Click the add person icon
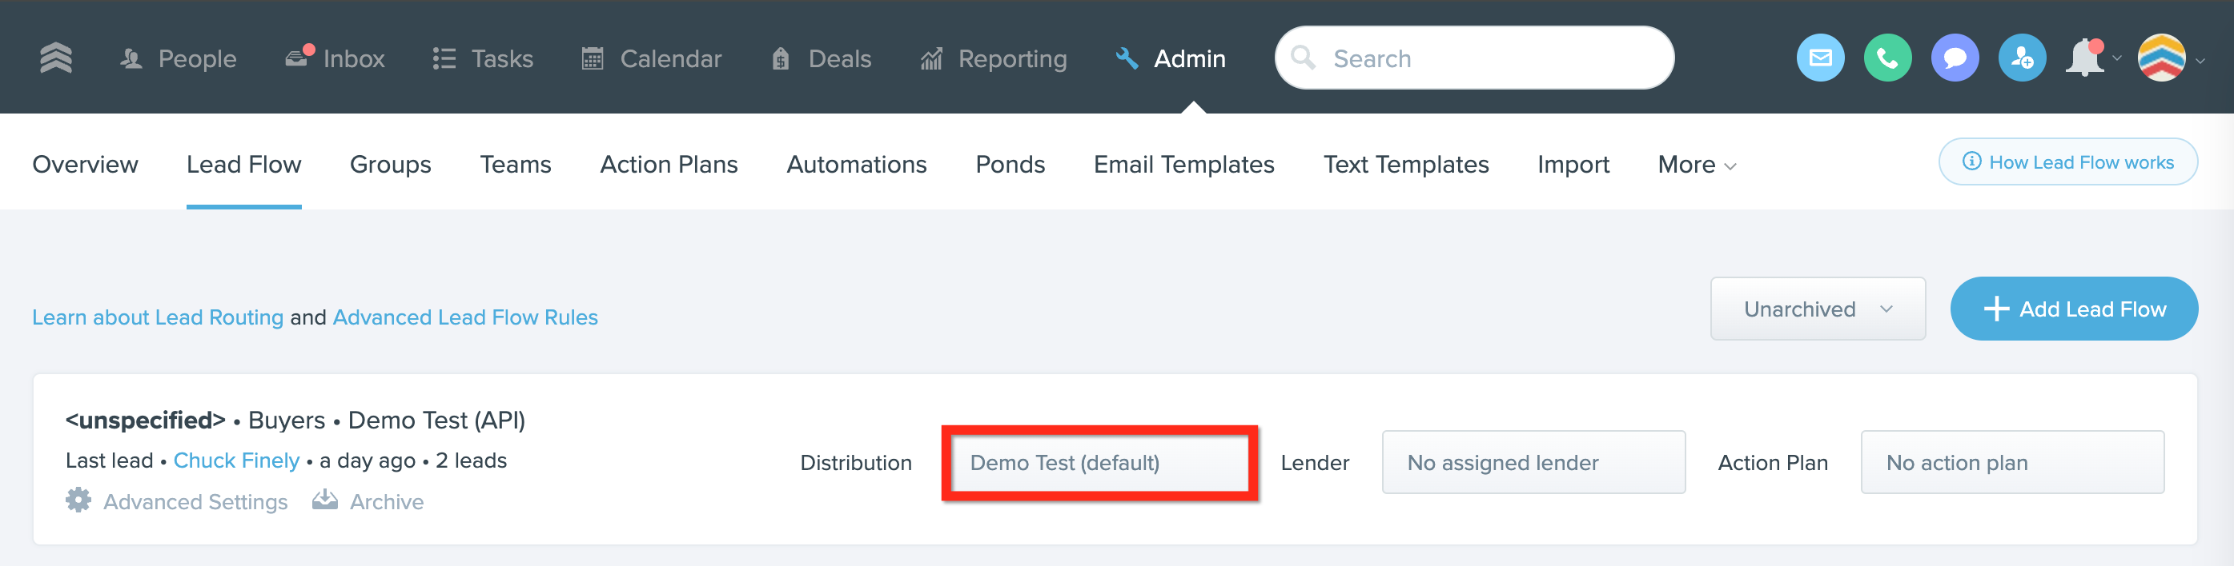The image size is (2234, 566). pos(2022,58)
